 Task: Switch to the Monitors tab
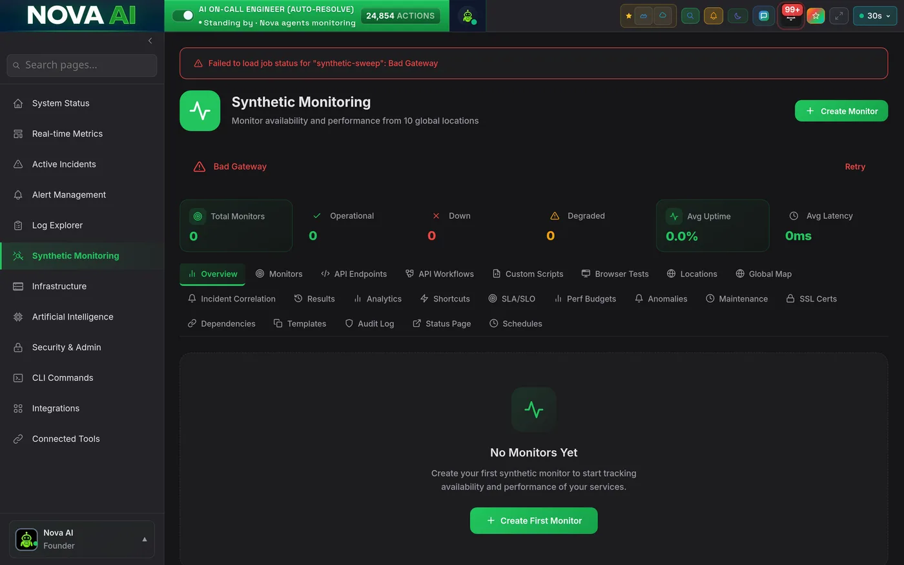click(x=279, y=274)
